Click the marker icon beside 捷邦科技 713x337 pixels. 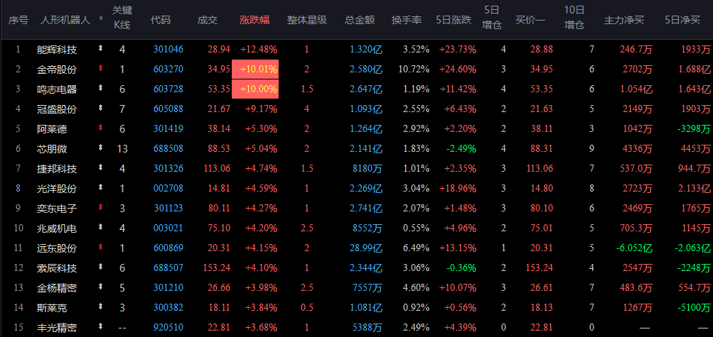[100, 168]
